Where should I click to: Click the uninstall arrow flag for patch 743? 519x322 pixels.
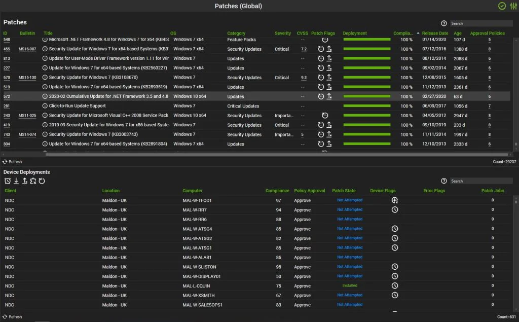[329, 134]
